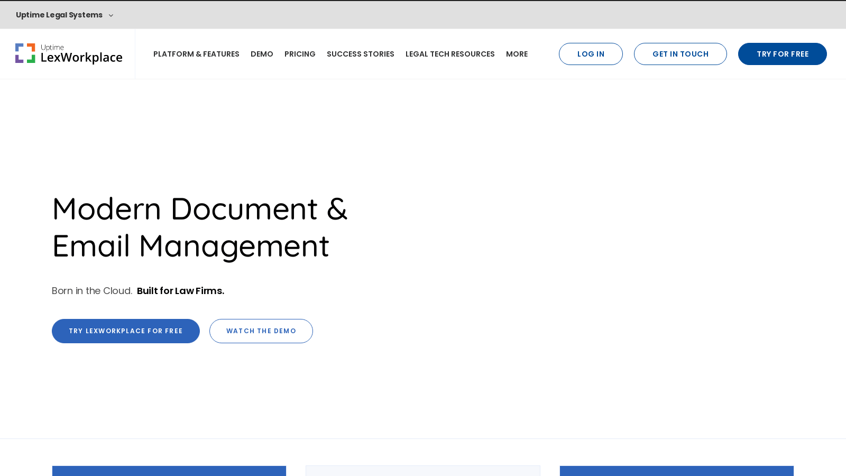Click the Watch The Demo button
This screenshot has height=476, width=846.
coord(261,331)
